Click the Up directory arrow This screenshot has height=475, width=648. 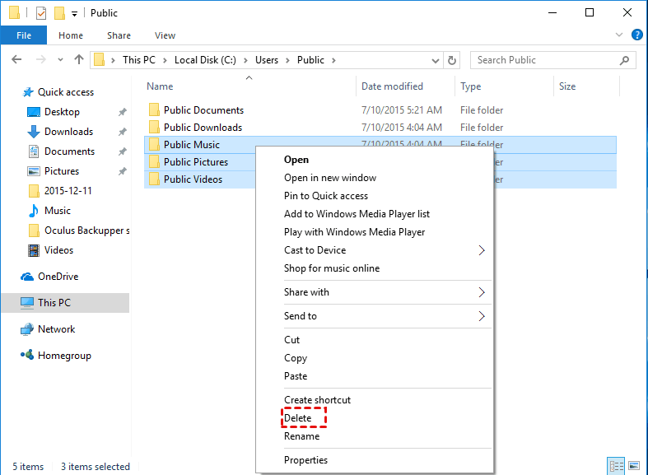coord(79,59)
